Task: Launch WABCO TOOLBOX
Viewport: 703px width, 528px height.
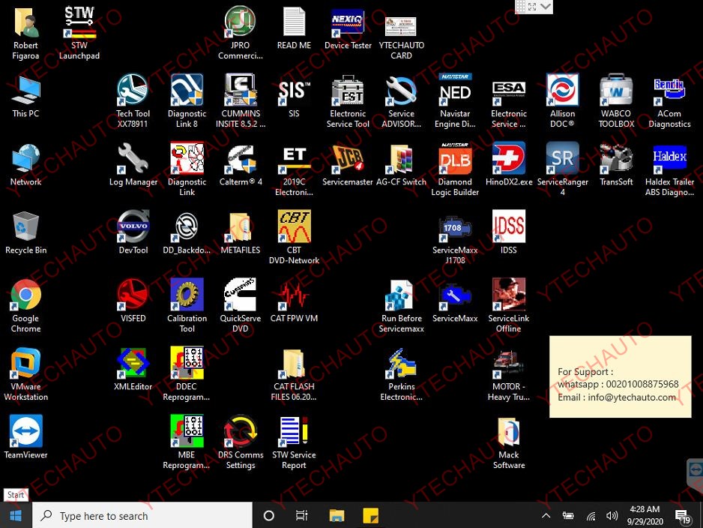Action: [617, 100]
